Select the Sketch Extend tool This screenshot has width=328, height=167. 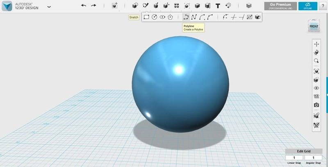click(241, 17)
